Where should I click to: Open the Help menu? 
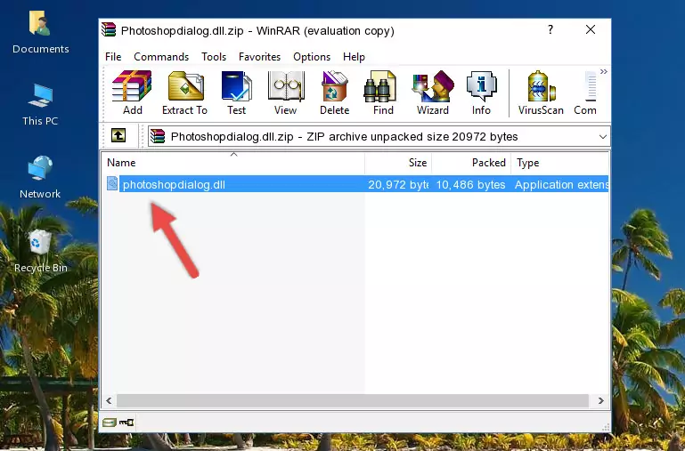tap(354, 57)
